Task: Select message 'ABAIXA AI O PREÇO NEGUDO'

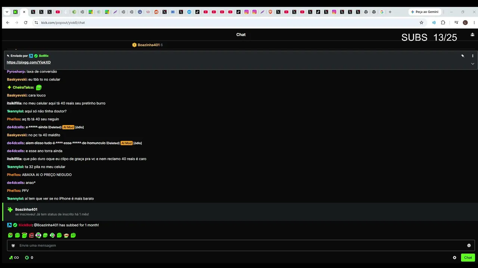Action: (x=47, y=175)
